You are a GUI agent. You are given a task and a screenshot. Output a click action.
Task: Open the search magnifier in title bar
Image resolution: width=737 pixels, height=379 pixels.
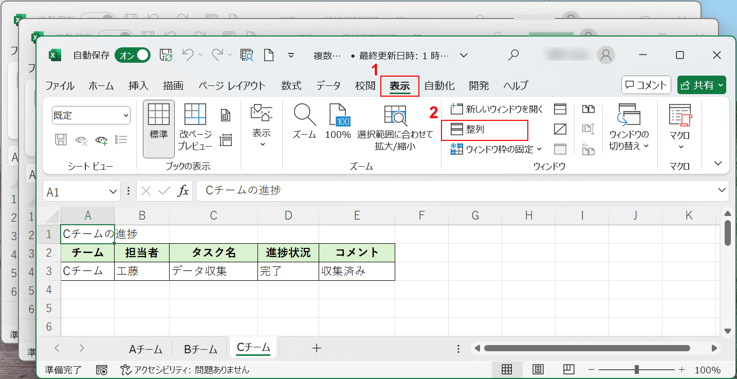coord(513,55)
